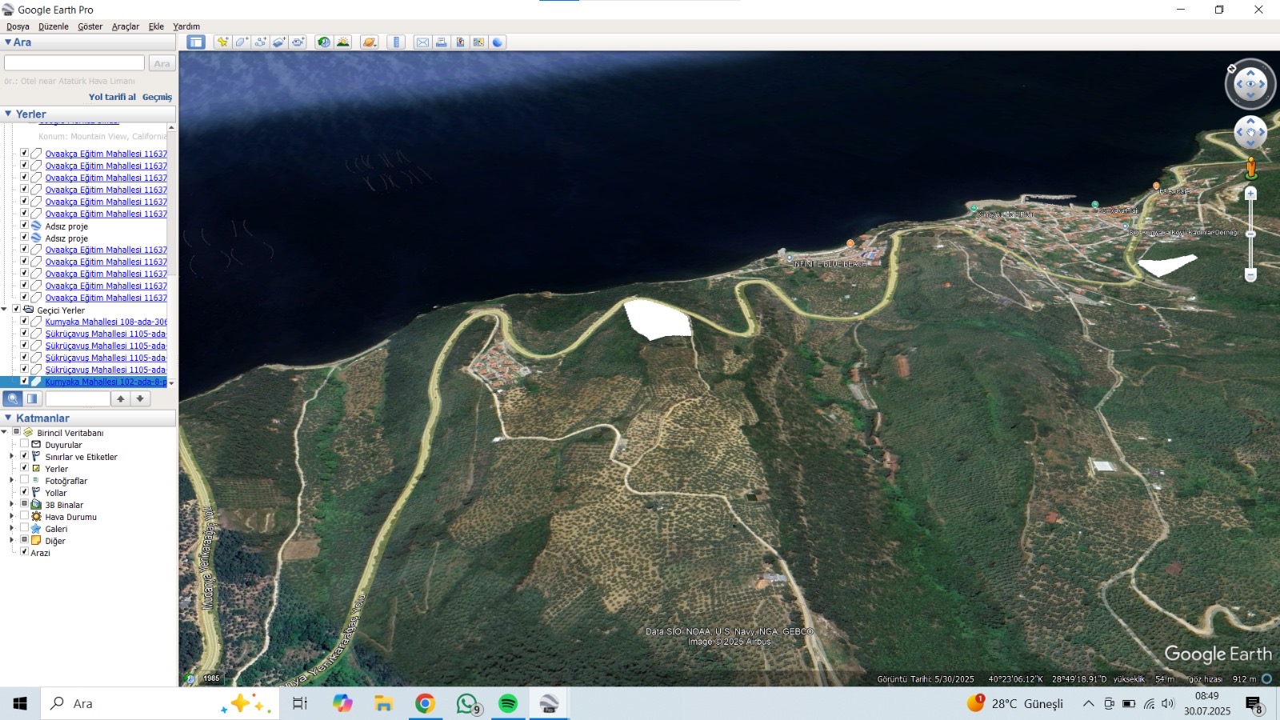
Task: Open historical imagery clock tool
Action: point(323,42)
